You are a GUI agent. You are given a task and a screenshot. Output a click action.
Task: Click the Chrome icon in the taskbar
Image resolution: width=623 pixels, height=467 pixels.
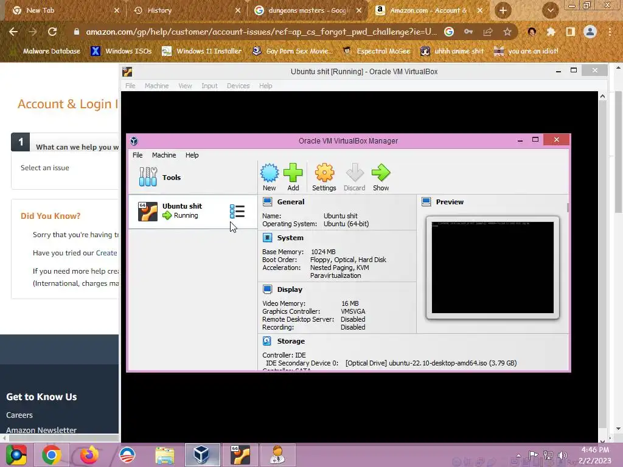point(52,455)
